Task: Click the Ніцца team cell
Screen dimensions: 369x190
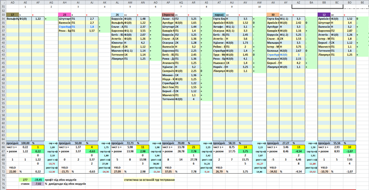Action: (x=168, y=79)
